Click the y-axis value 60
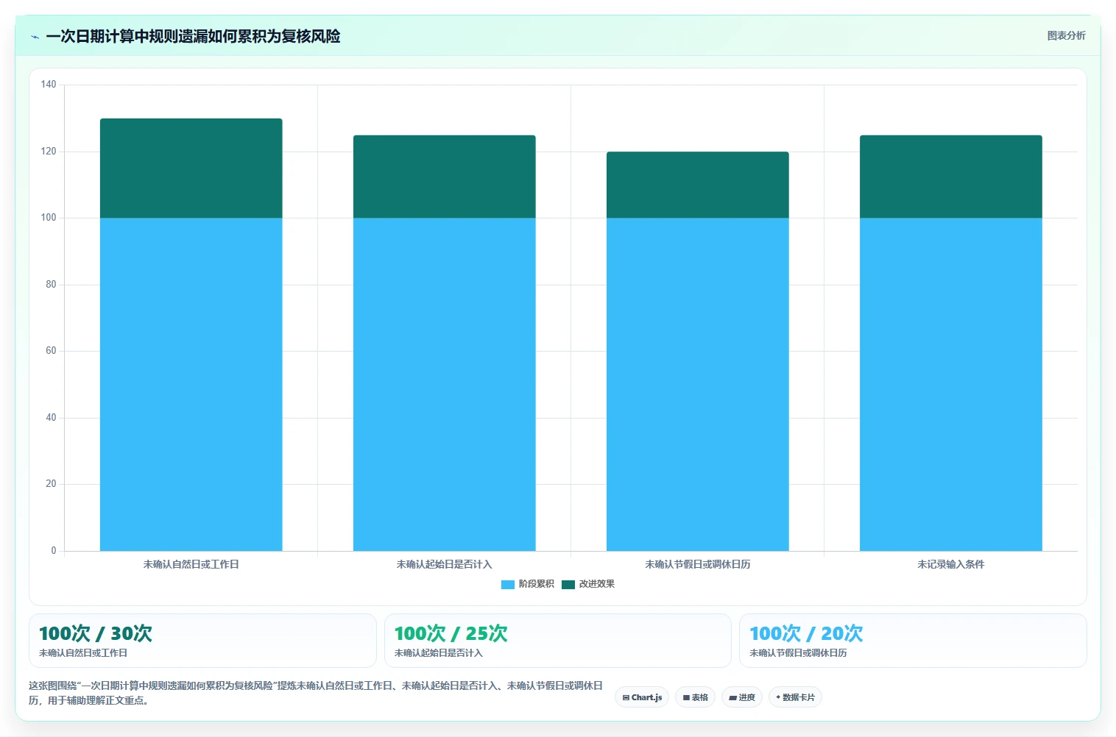This screenshot has height=737, width=1116. tap(51, 351)
